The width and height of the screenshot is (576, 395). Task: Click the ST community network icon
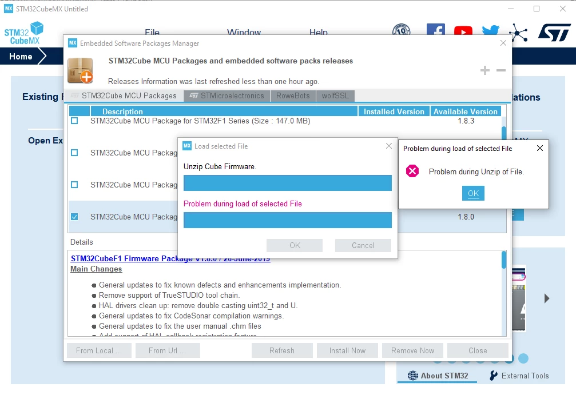click(518, 33)
